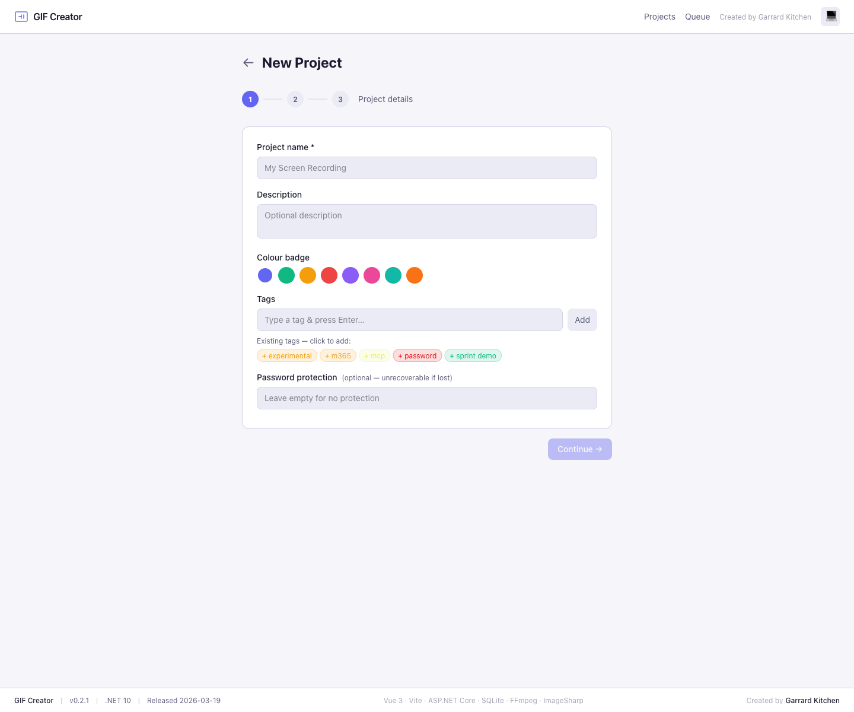854x712 pixels.
Task: Open the user avatar in header
Action: point(830,17)
